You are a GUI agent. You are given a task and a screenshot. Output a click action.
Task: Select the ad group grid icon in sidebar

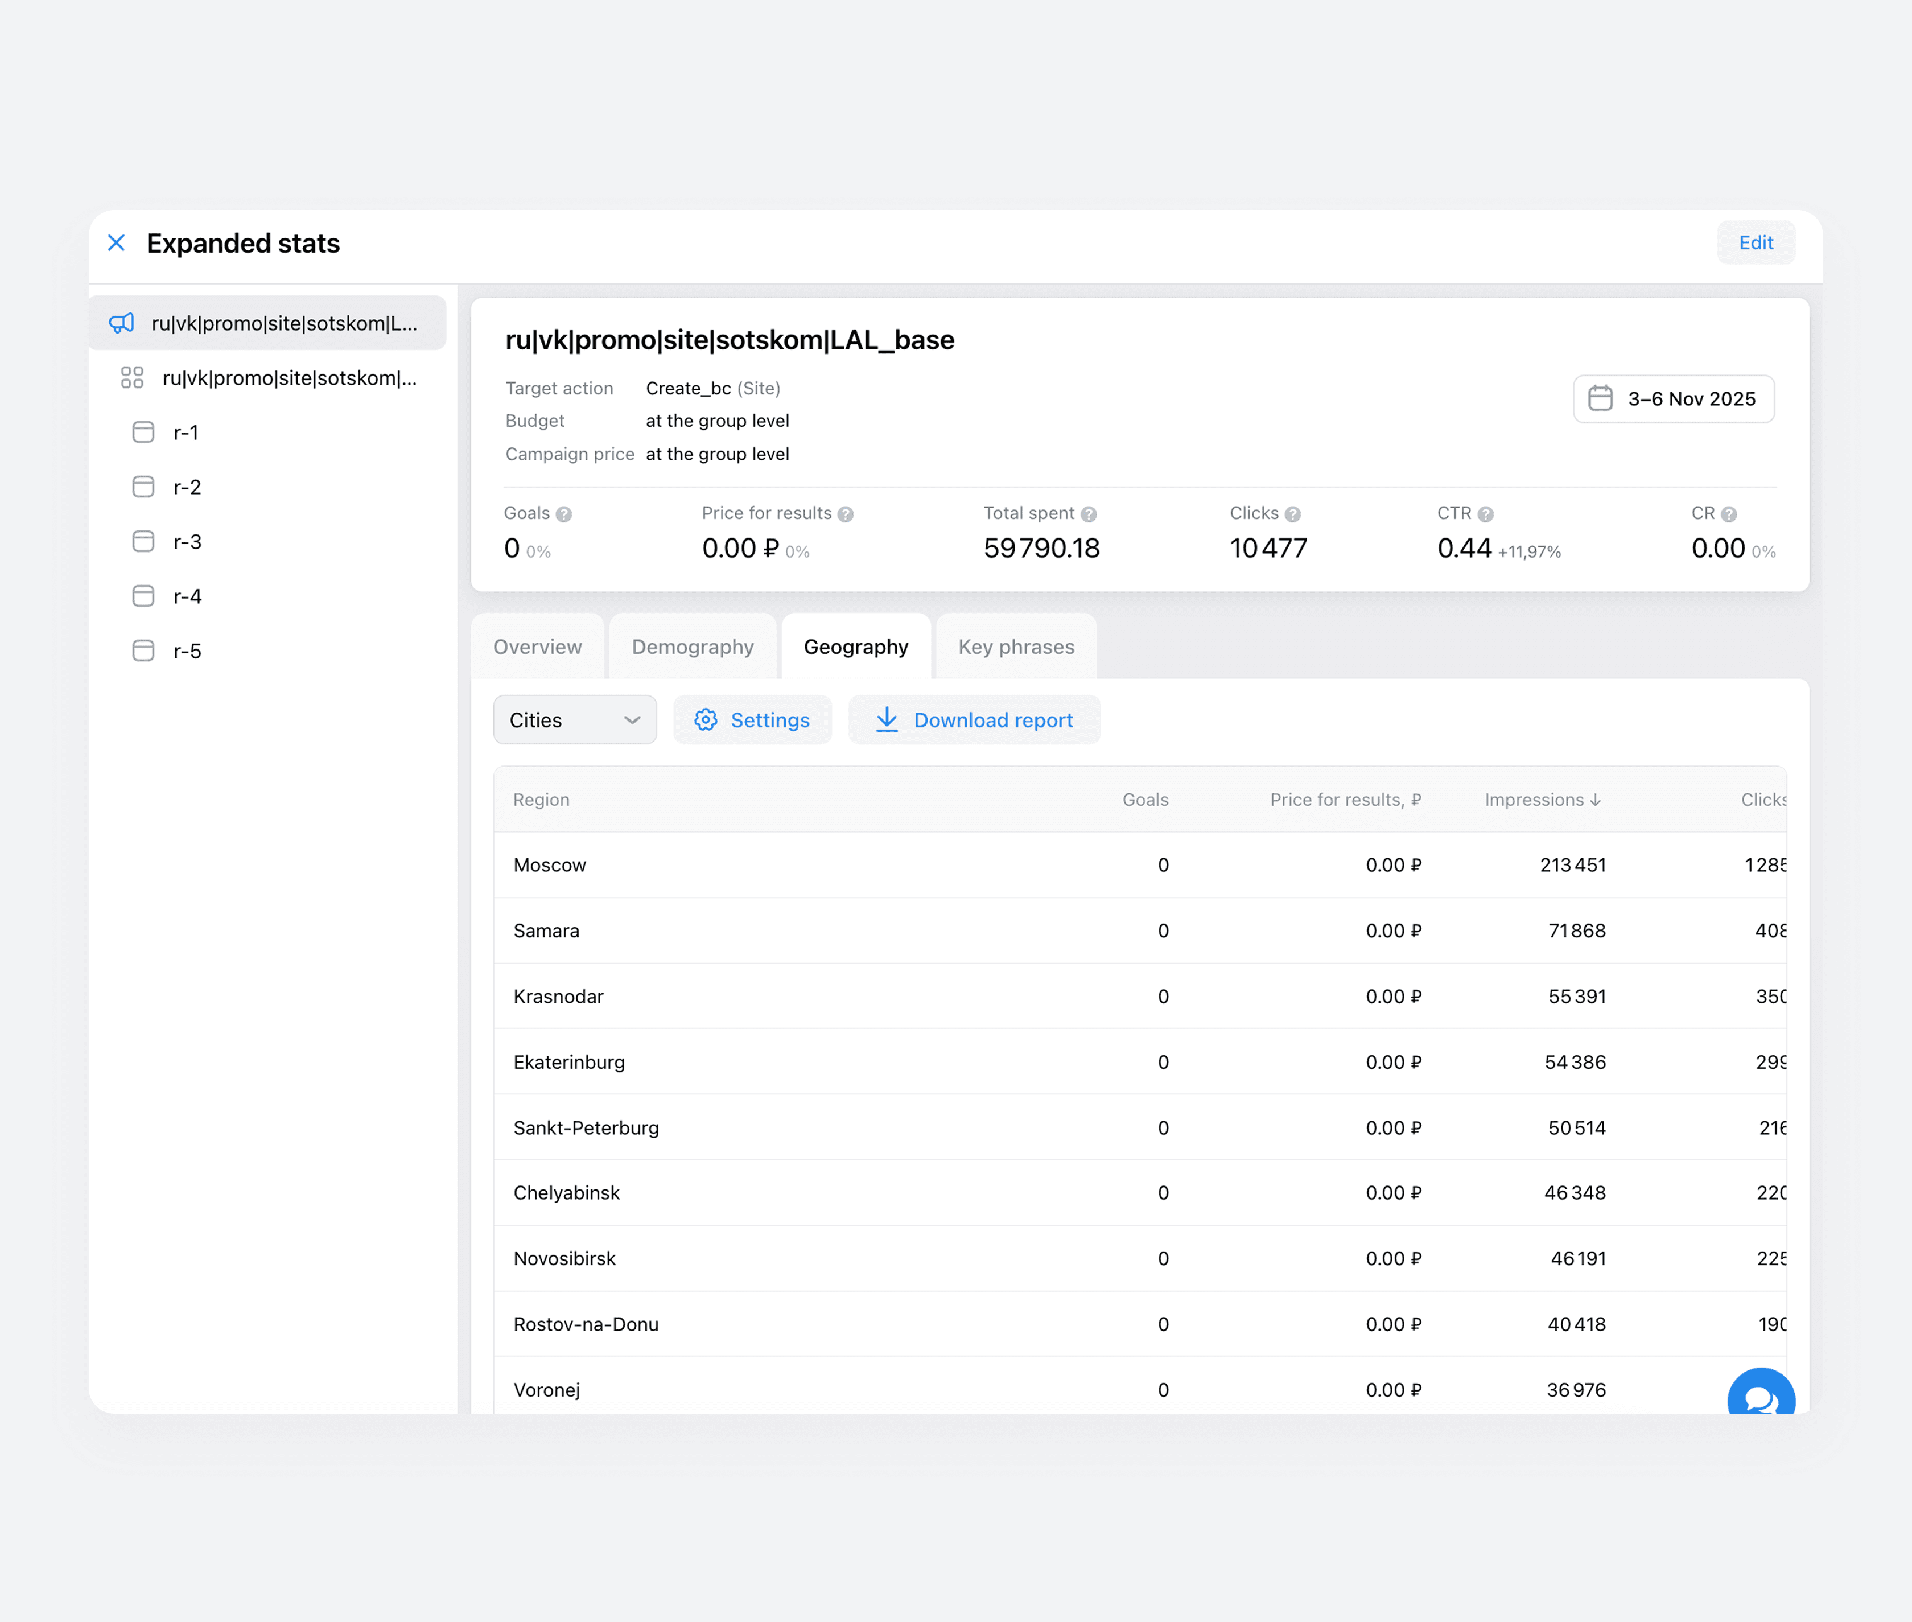tap(133, 378)
